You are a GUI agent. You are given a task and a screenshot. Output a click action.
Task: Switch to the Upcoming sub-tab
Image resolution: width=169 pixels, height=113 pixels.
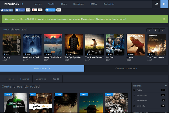tap(41, 79)
